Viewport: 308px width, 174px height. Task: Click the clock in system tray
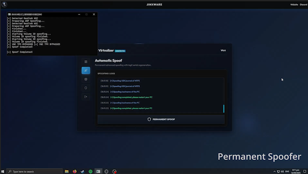click(296, 171)
